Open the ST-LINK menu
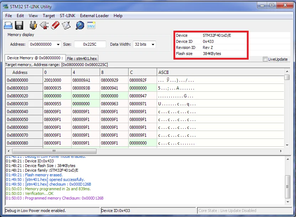Viewport: 296px width, 217px height. (x=67, y=16)
